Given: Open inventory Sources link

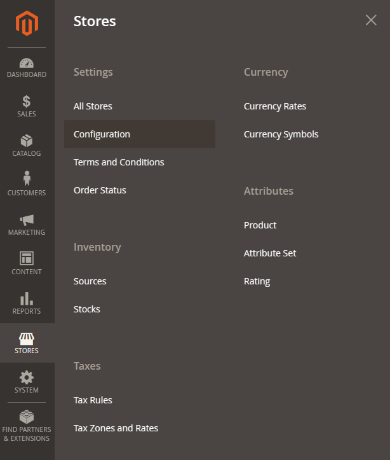Looking at the screenshot, I should (90, 281).
